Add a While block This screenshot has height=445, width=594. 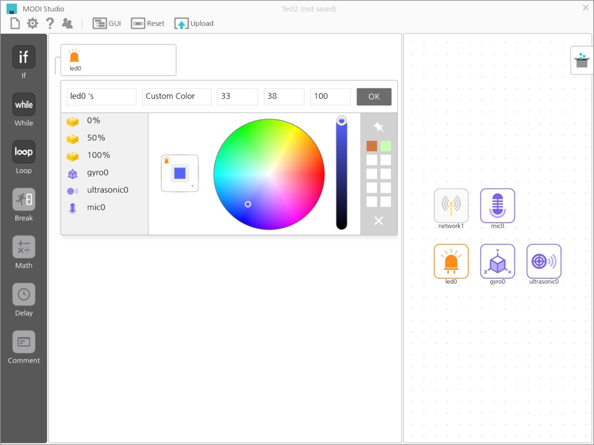tap(24, 104)
